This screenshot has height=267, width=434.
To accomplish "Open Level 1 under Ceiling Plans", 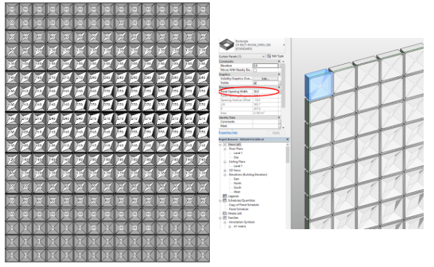I will point(238,166).
